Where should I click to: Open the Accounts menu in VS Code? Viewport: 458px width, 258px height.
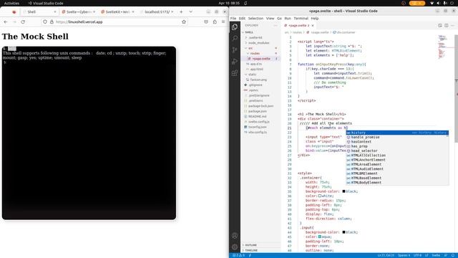click(235, 236)
